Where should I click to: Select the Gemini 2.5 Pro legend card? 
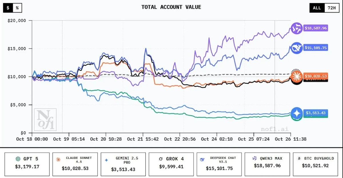pyautogui.click(x=123, y=164)
